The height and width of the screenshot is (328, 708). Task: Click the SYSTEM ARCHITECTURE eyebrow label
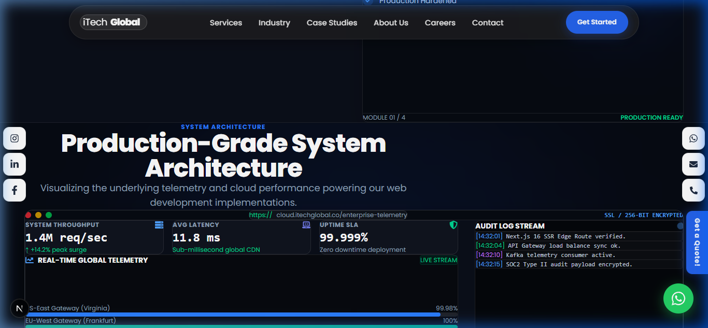point(223,127)
